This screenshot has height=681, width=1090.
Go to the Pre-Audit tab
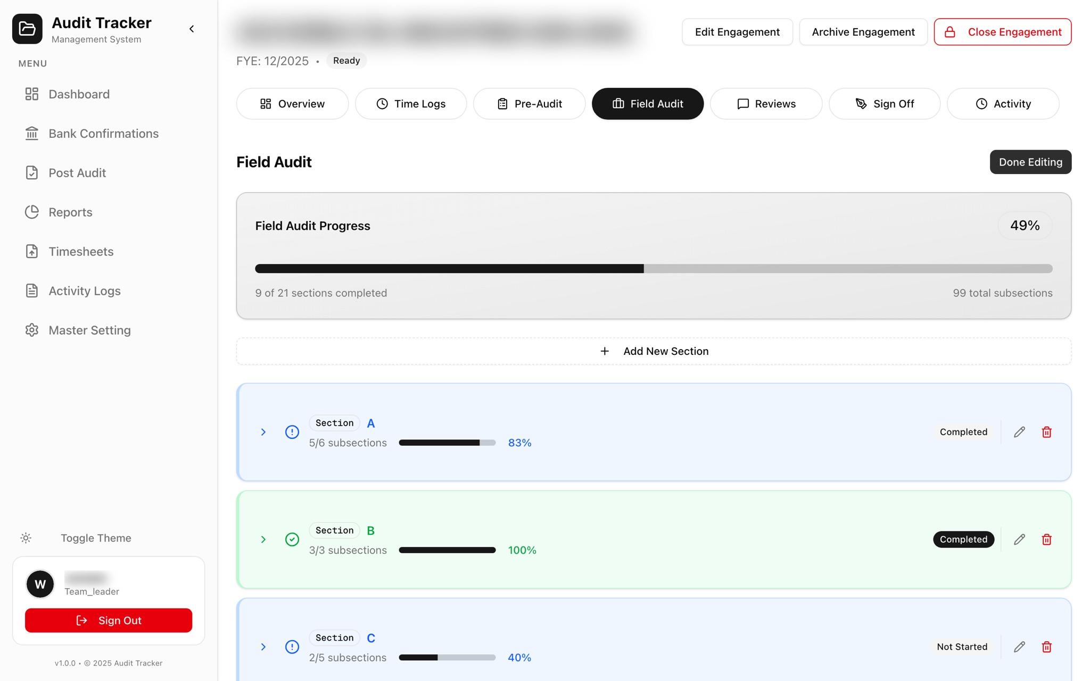pos(529,104)
